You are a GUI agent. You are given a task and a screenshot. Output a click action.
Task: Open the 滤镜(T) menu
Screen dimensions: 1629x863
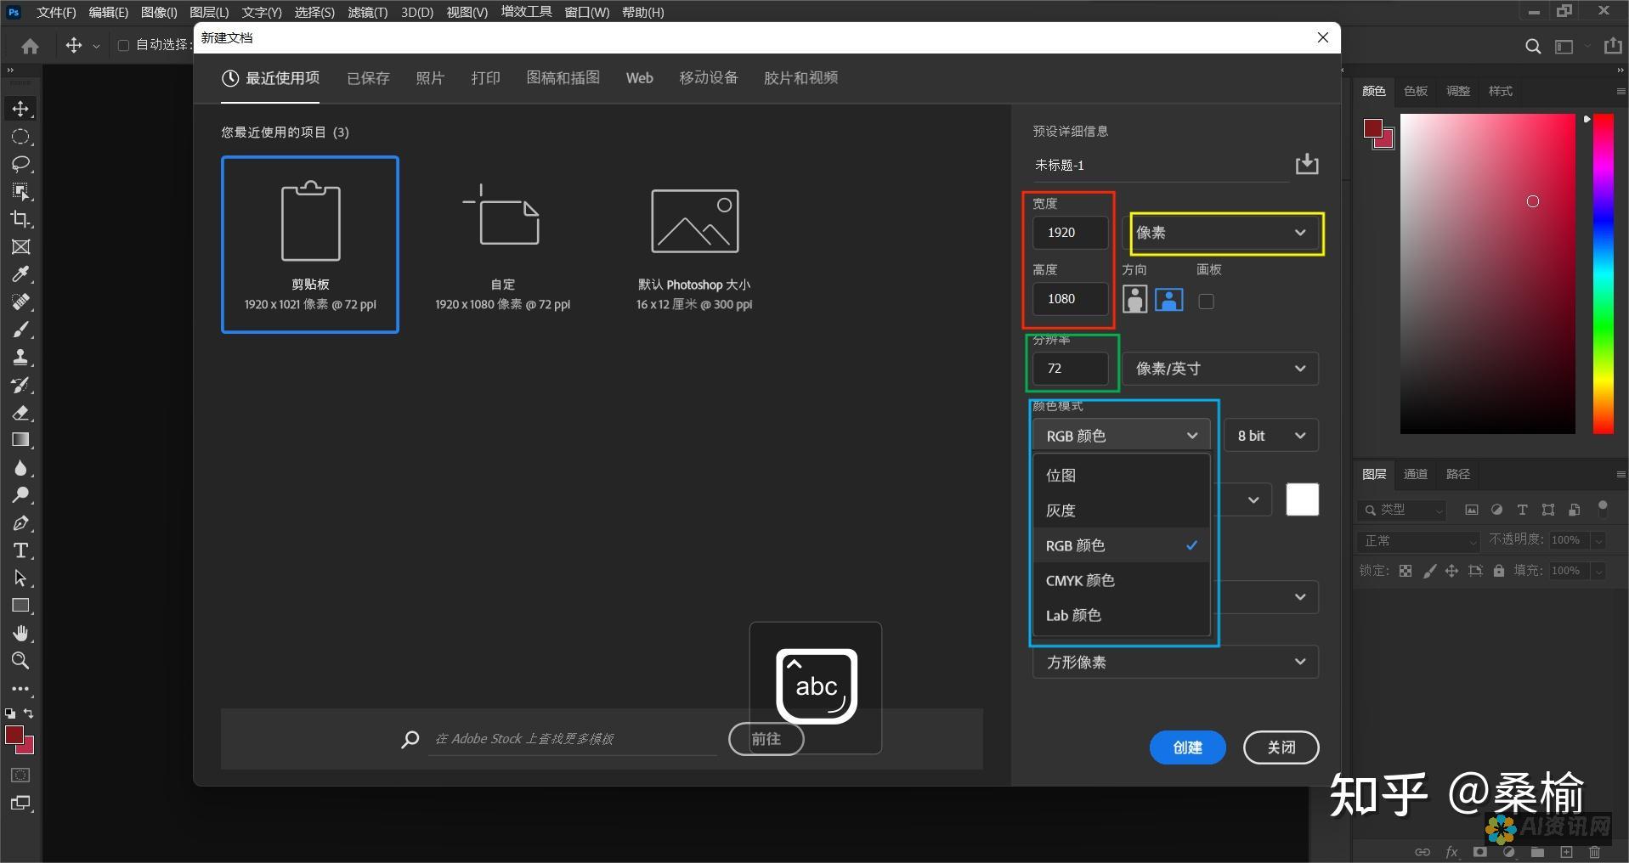point(368,12)
